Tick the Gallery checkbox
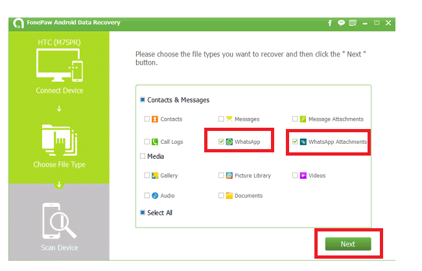The width and height of the screenshot is (422, 271). coord(147,175)
